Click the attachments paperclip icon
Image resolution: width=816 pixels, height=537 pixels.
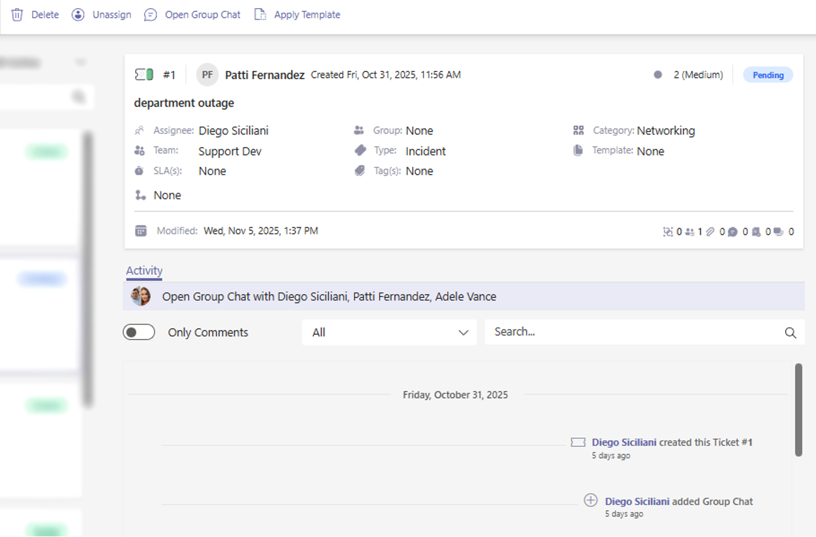click(x=710, y=232)
